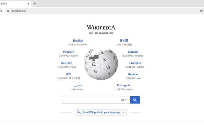Open the Français Wikipedia link

click(135, 63)
